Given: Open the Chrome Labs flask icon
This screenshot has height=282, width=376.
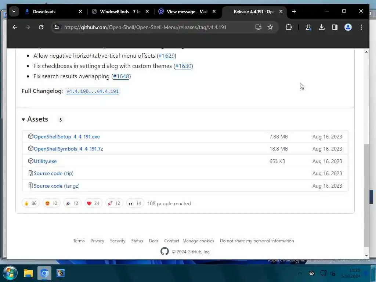Looking at the screenshot, I should 308,27.
